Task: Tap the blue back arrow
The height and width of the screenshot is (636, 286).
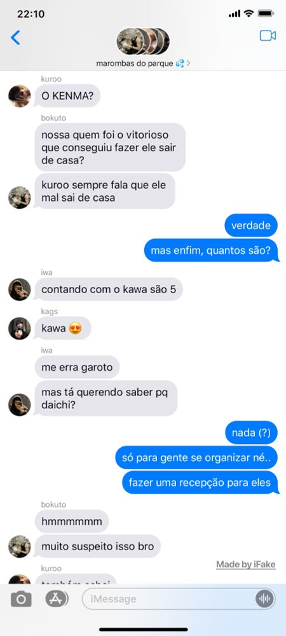Action: tap(15, 38)
